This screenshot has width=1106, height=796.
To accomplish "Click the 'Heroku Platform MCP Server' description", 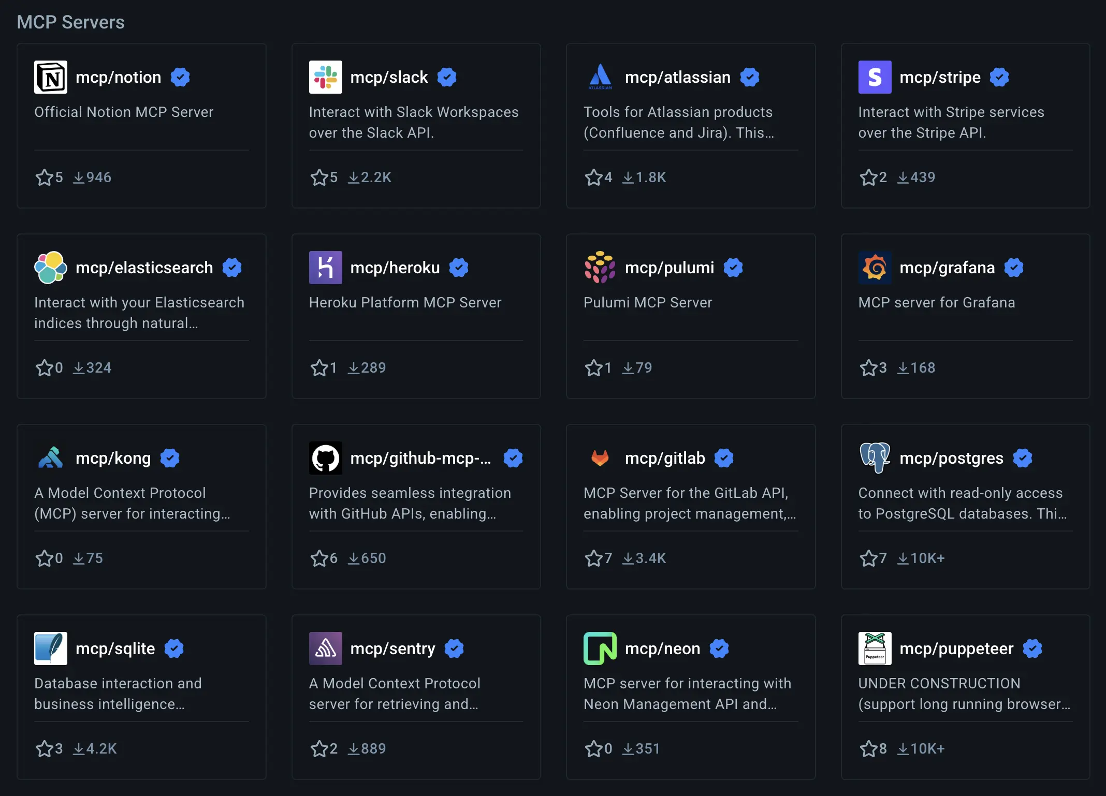I will 405,303.
